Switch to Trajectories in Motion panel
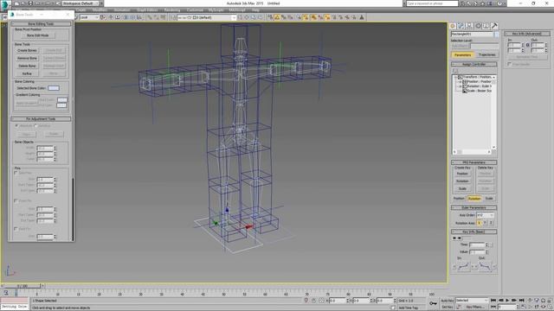 pyautogui.click(x=486, y=55)
